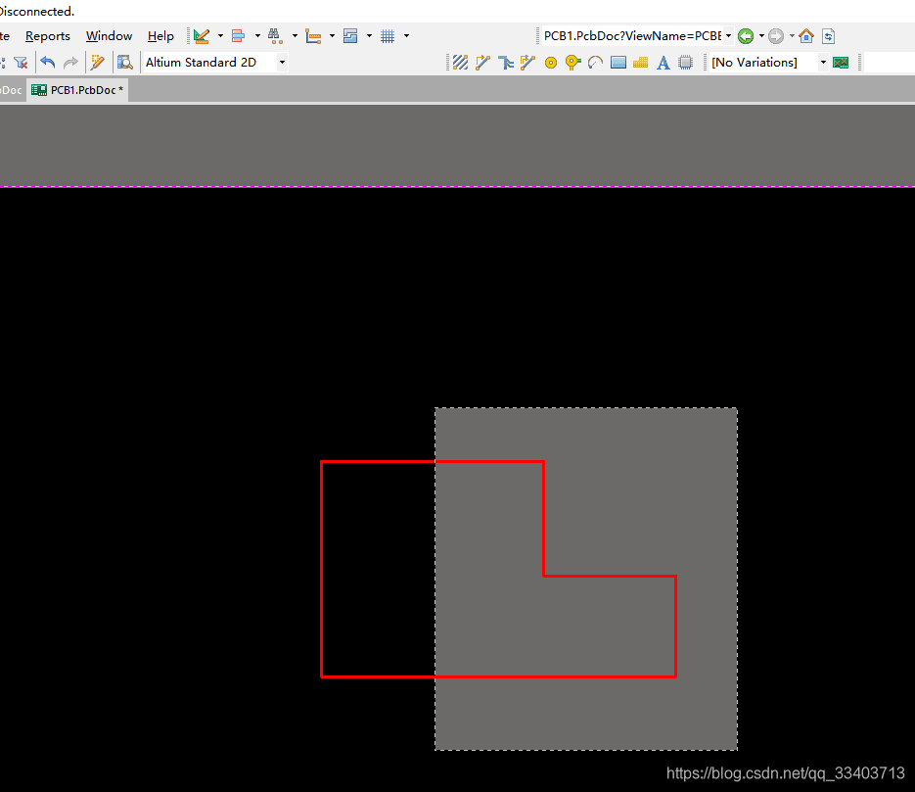The width and height of the screenshot is (915, 792).
Task: Open the Altium Standard 2D view dropdown
Action: (x=282, y=63)
